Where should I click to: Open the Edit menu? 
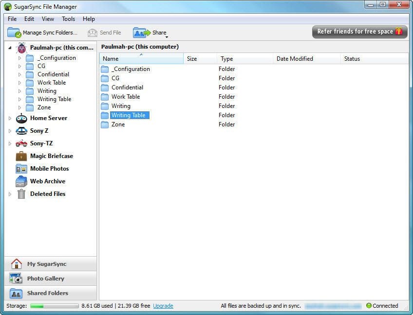point(29,19)
